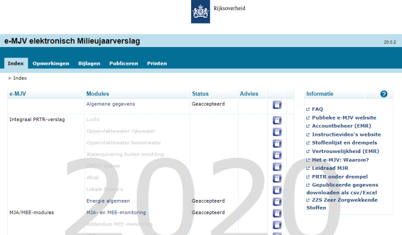Click lock icon for Energie algemeen
This screenshot has height=235, width=402.
click(x=277, y=202)
